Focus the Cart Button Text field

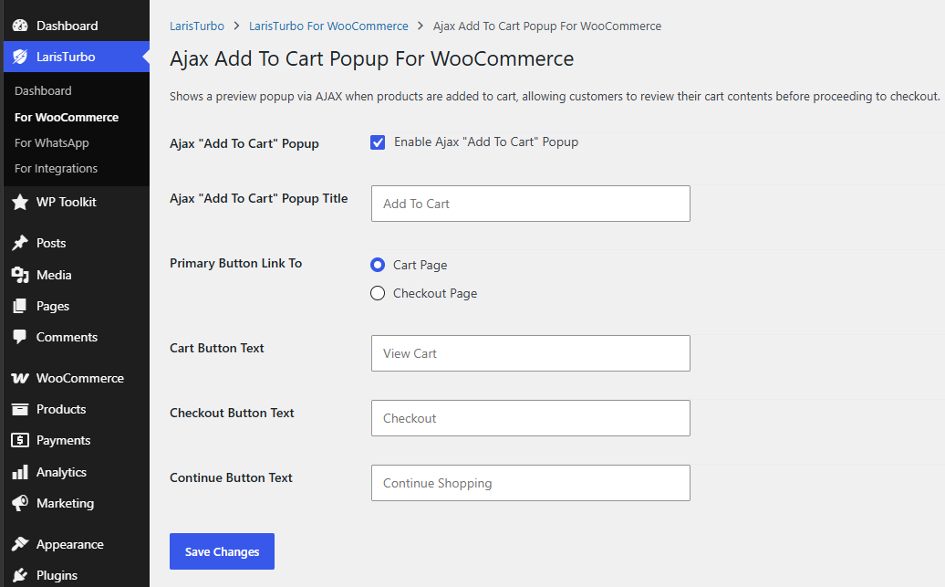(530, 353)
